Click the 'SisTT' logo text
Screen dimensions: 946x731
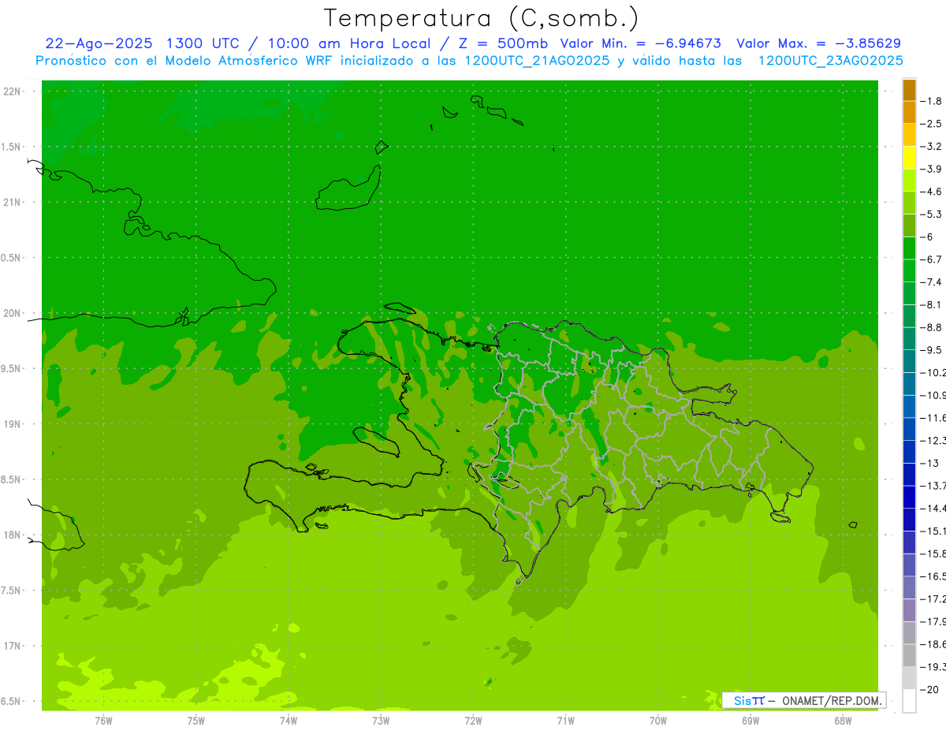tap(748, 700)
